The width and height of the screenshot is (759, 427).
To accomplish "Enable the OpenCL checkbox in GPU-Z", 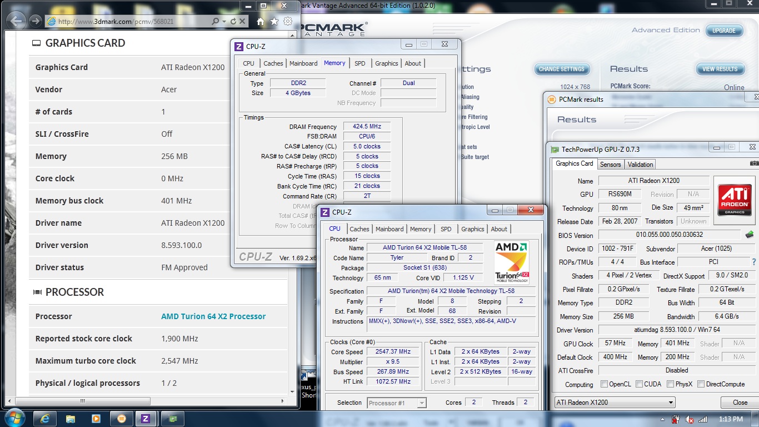I will click(x=604, y=384).
